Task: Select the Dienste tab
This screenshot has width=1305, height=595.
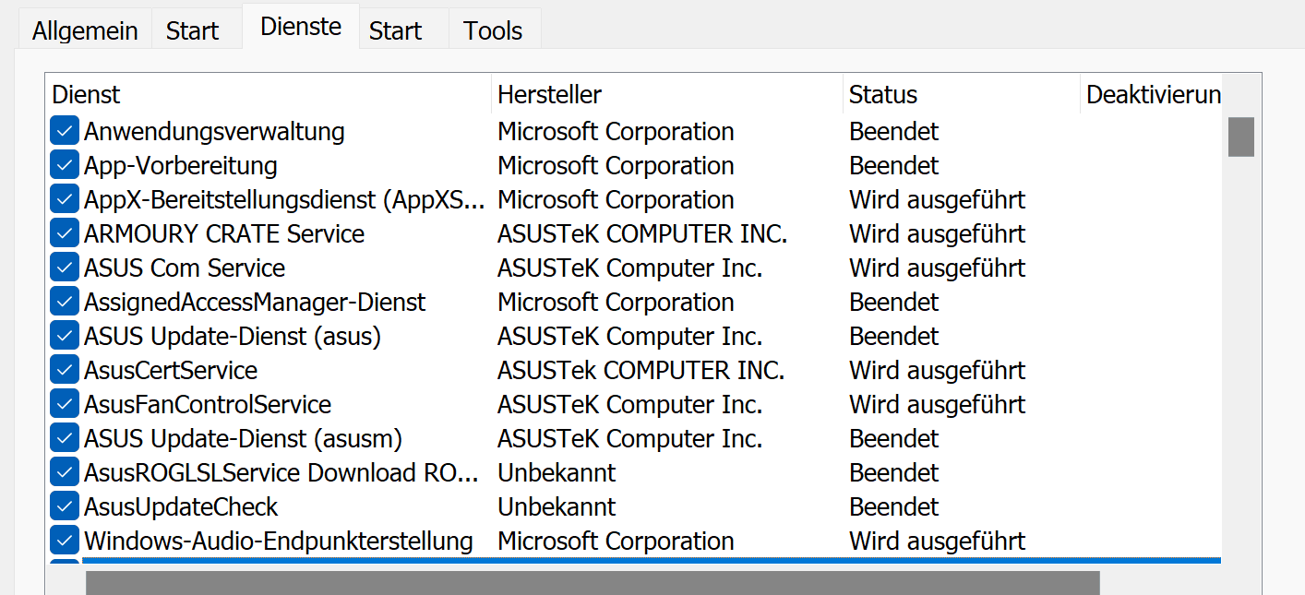Action: [x=301, y=27]
